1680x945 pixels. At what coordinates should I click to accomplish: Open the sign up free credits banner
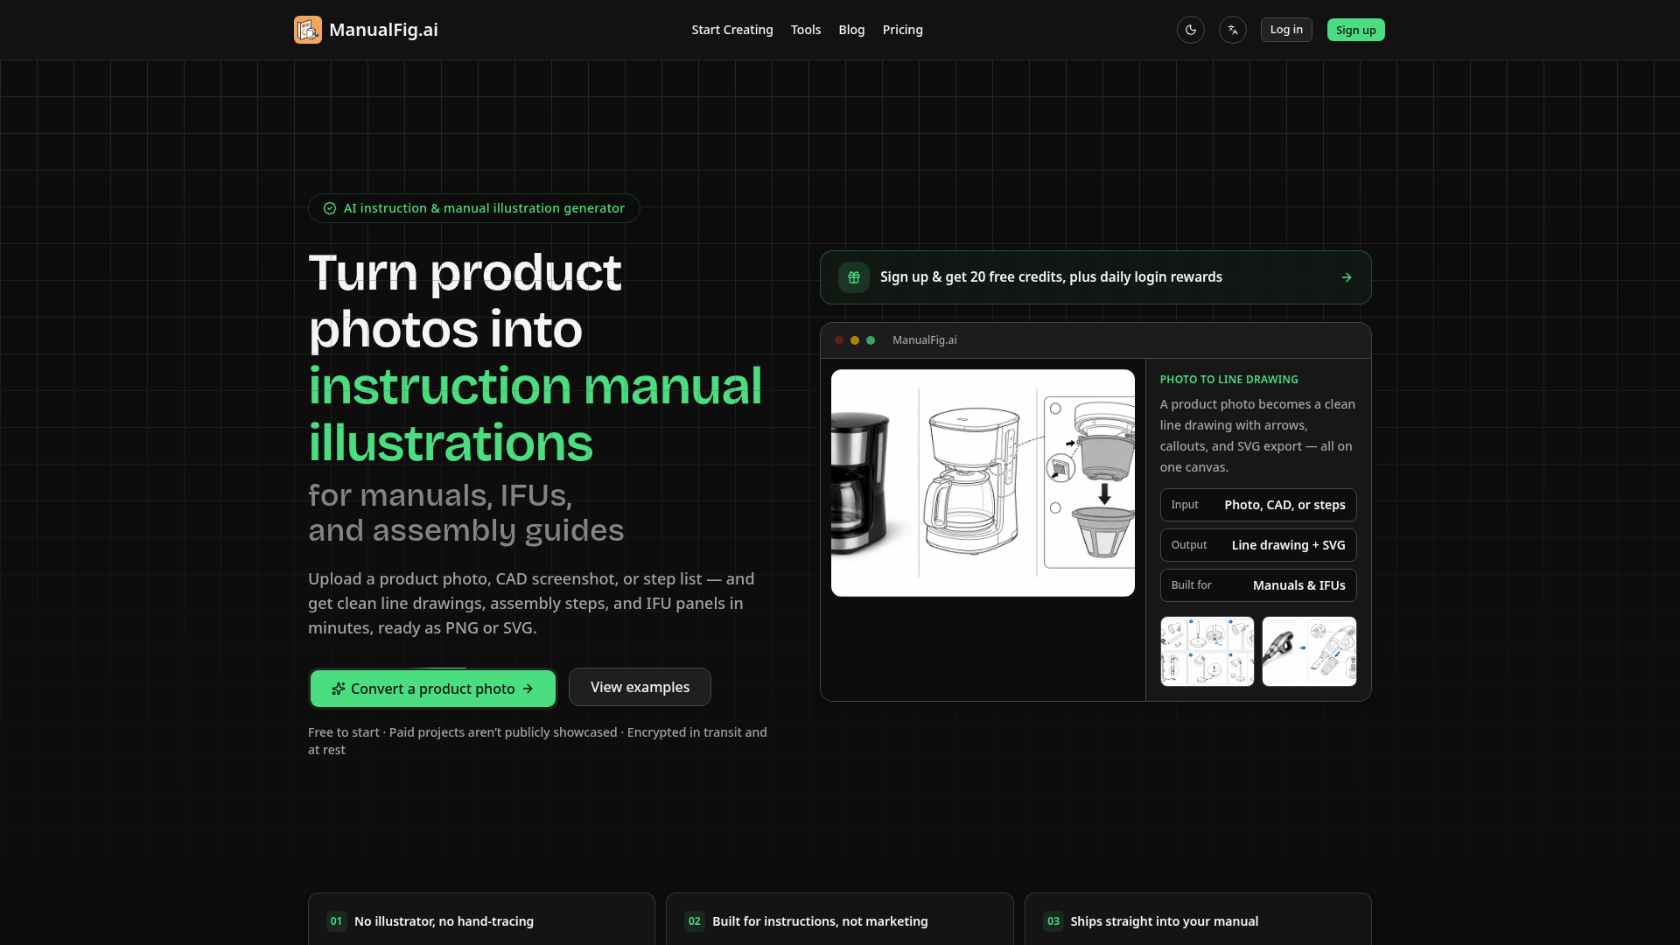click(1095, 277)
